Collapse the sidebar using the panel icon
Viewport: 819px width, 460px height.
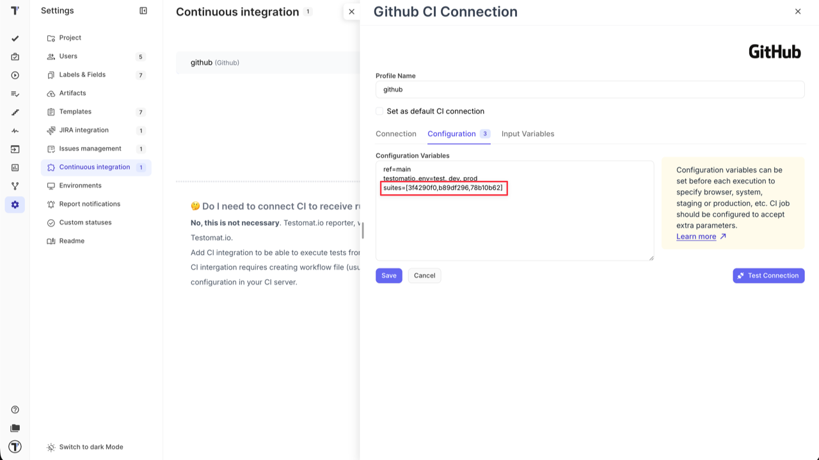point(143,10)
